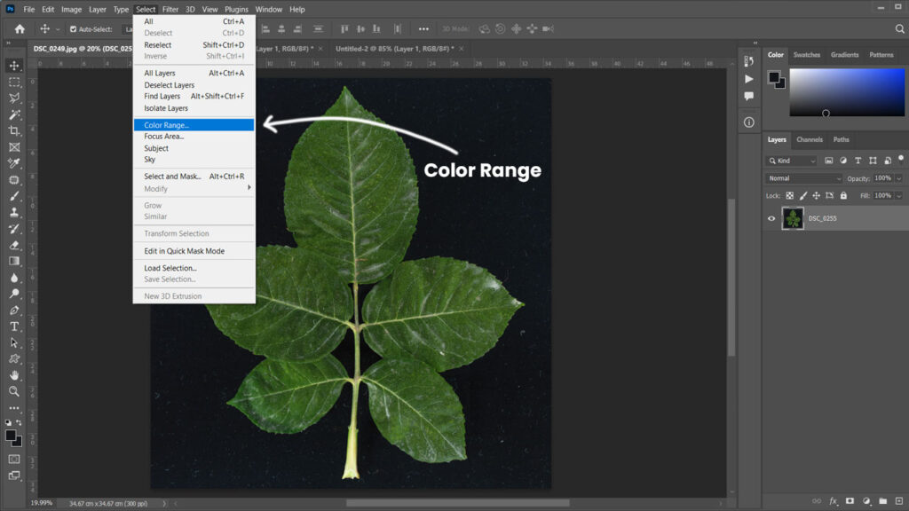
Task: Open the Clone Stamp tool
Action: pyautogui.click(x=12, y=212)
